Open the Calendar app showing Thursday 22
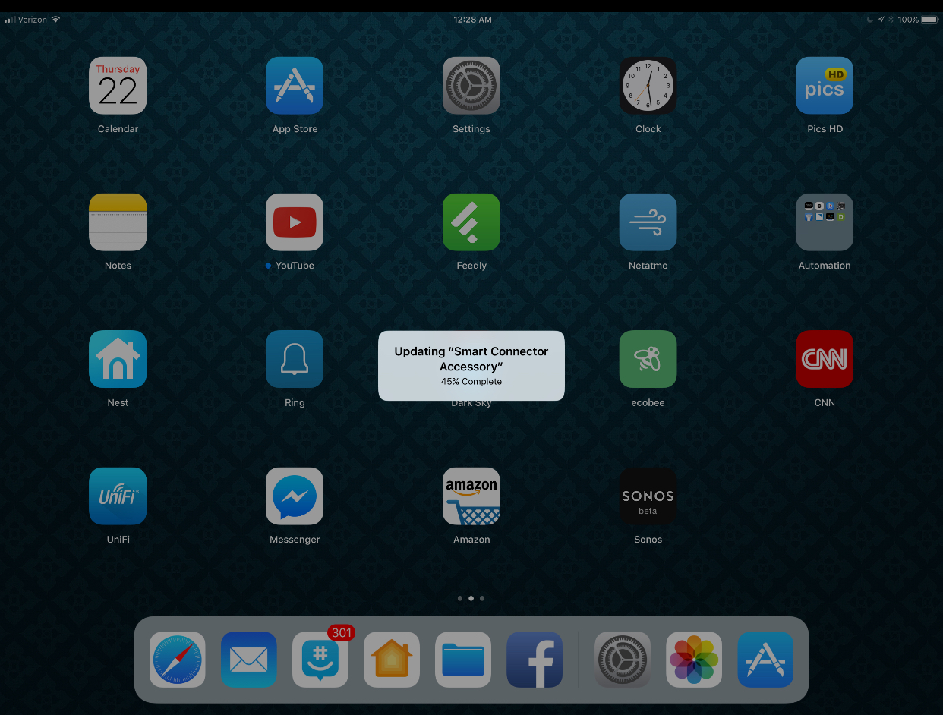The height and width of the screenshot is (715, 943). pyautogui.click(x=118, y=86)
